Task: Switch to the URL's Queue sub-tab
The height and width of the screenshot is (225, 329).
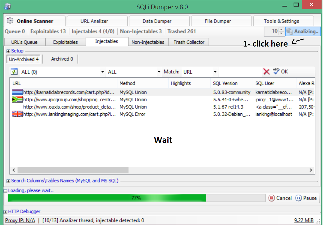Action: click(x=25, y=42)
